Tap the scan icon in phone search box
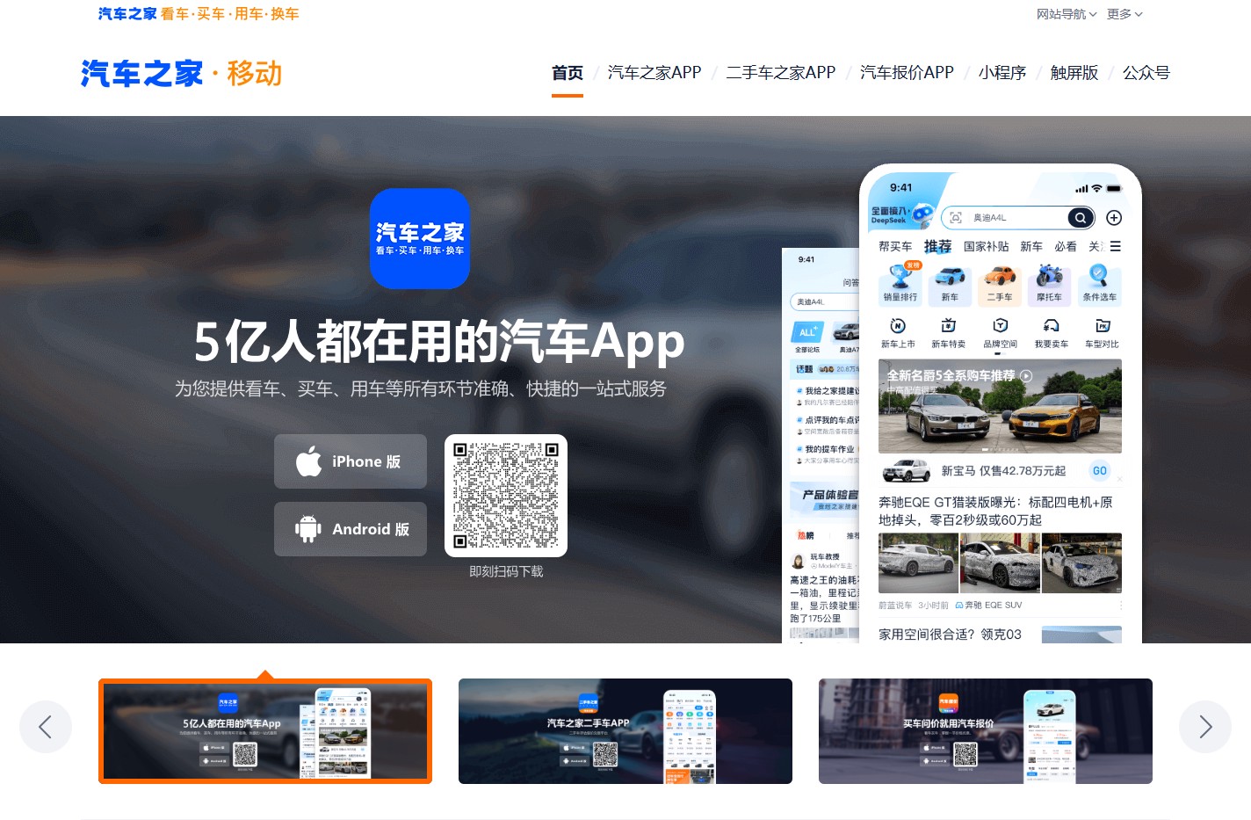The image size is (1251, 820). click(x=956, y=218)
